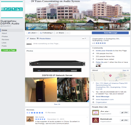Viewport: 131px width, 125px height.
Task: Click the thumbs-up icon beside 199 people
Action: click(x=93, y=53)
